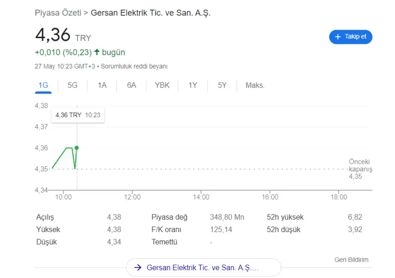Open the 6A six-month tab

(131, 85)
